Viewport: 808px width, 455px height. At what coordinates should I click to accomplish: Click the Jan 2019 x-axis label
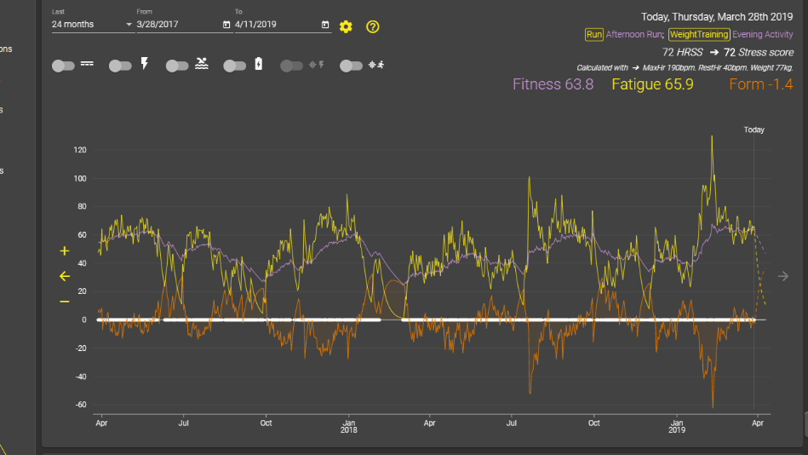pos(677,427)
